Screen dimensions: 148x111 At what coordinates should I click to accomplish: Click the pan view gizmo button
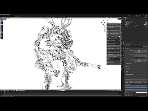click(x=105, y=27)
